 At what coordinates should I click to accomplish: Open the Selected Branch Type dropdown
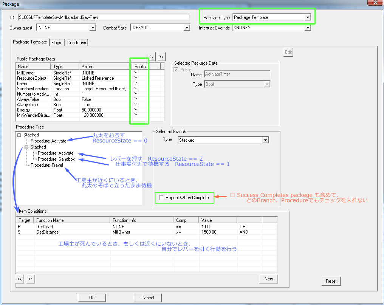click(265, 140)
